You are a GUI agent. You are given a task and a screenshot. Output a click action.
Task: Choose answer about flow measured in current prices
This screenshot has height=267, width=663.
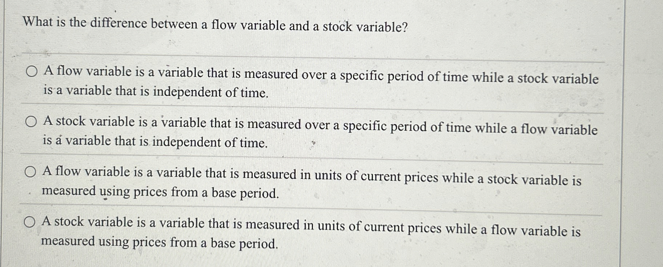pos(30,172)
